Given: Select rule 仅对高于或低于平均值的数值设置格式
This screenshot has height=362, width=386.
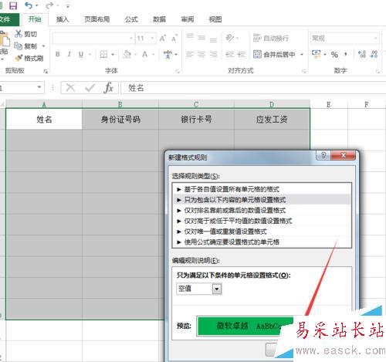Looking at the screenshot, I should click(x=262, y=221).
